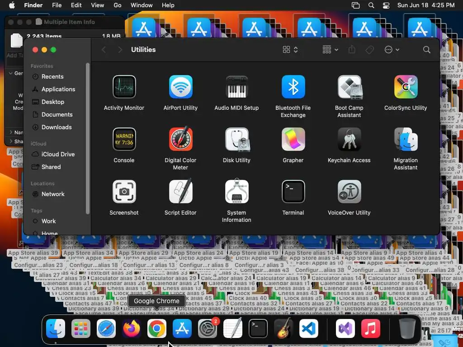The height and width of the screenshot is (347, 463).
Task: Click the date and time display
Action: (x=426, y=5)
